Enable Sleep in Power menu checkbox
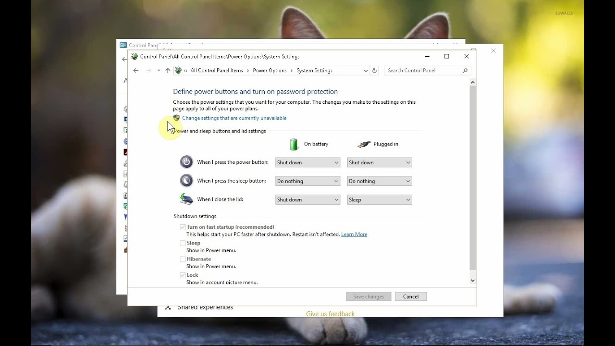Viewport: 615px width, 346px height. 183,243
